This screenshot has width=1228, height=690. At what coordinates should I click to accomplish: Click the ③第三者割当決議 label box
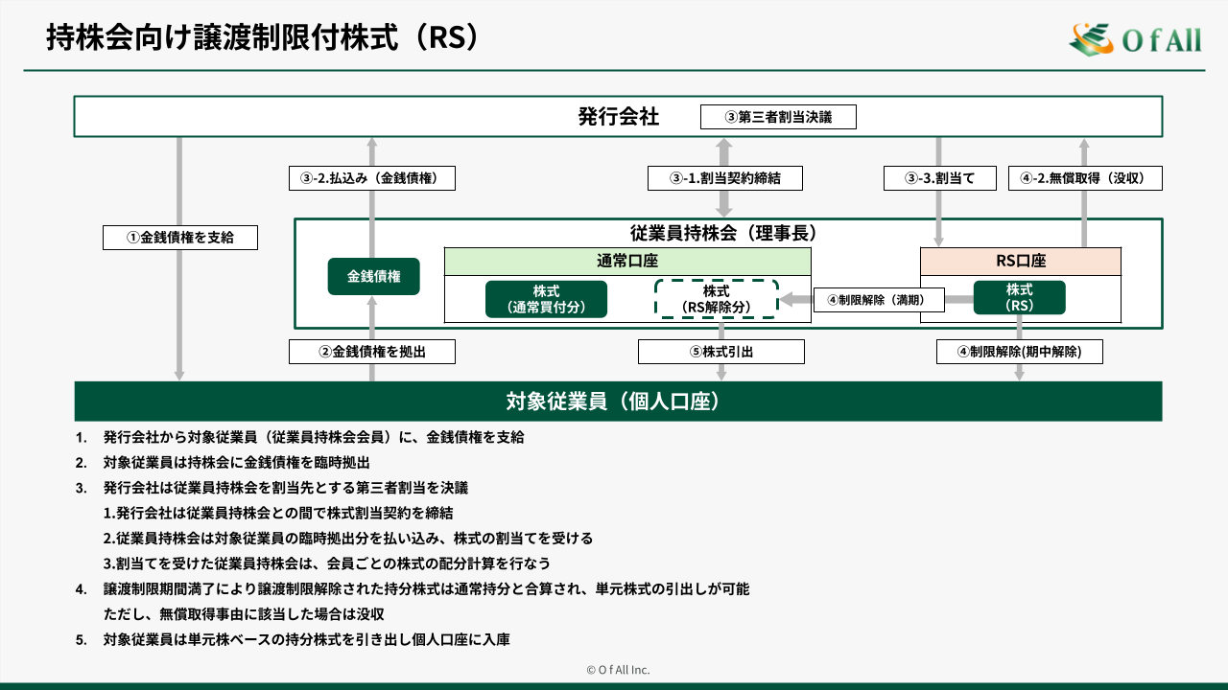[777, 117]
